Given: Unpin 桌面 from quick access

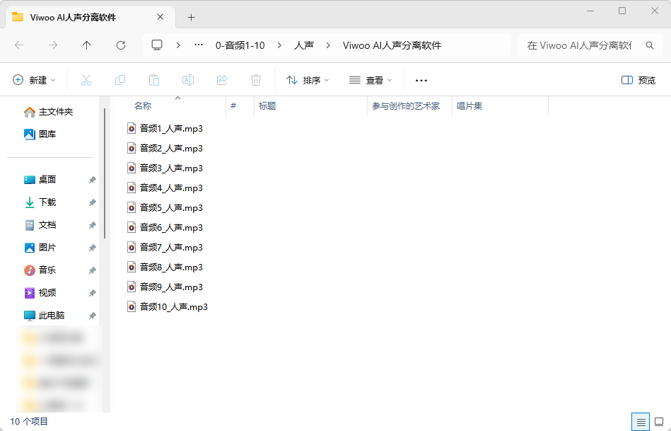Looking at the screenshot, I should 92,180.
